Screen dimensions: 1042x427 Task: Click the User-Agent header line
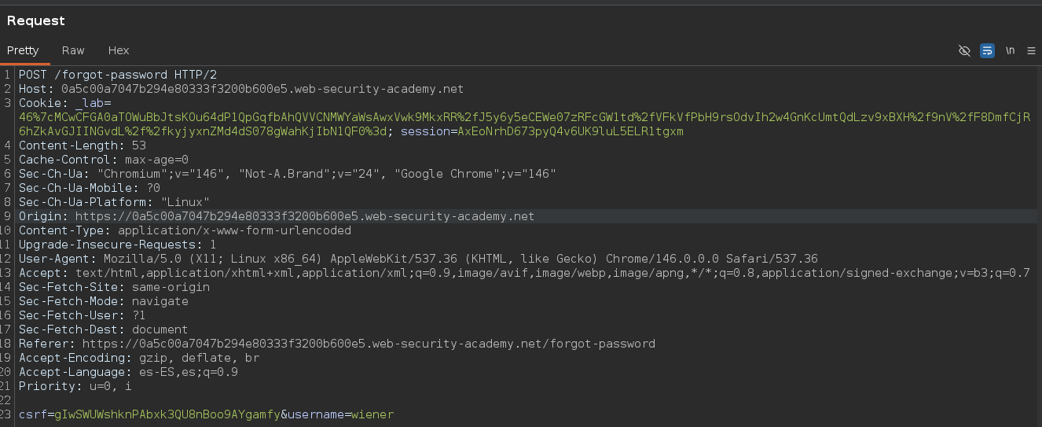click(418, 259)
